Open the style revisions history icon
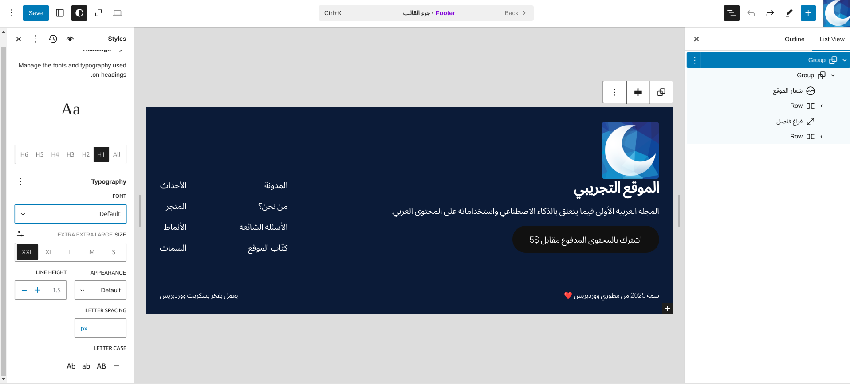The width and height of the screenshot is (850, 385). 53,39
